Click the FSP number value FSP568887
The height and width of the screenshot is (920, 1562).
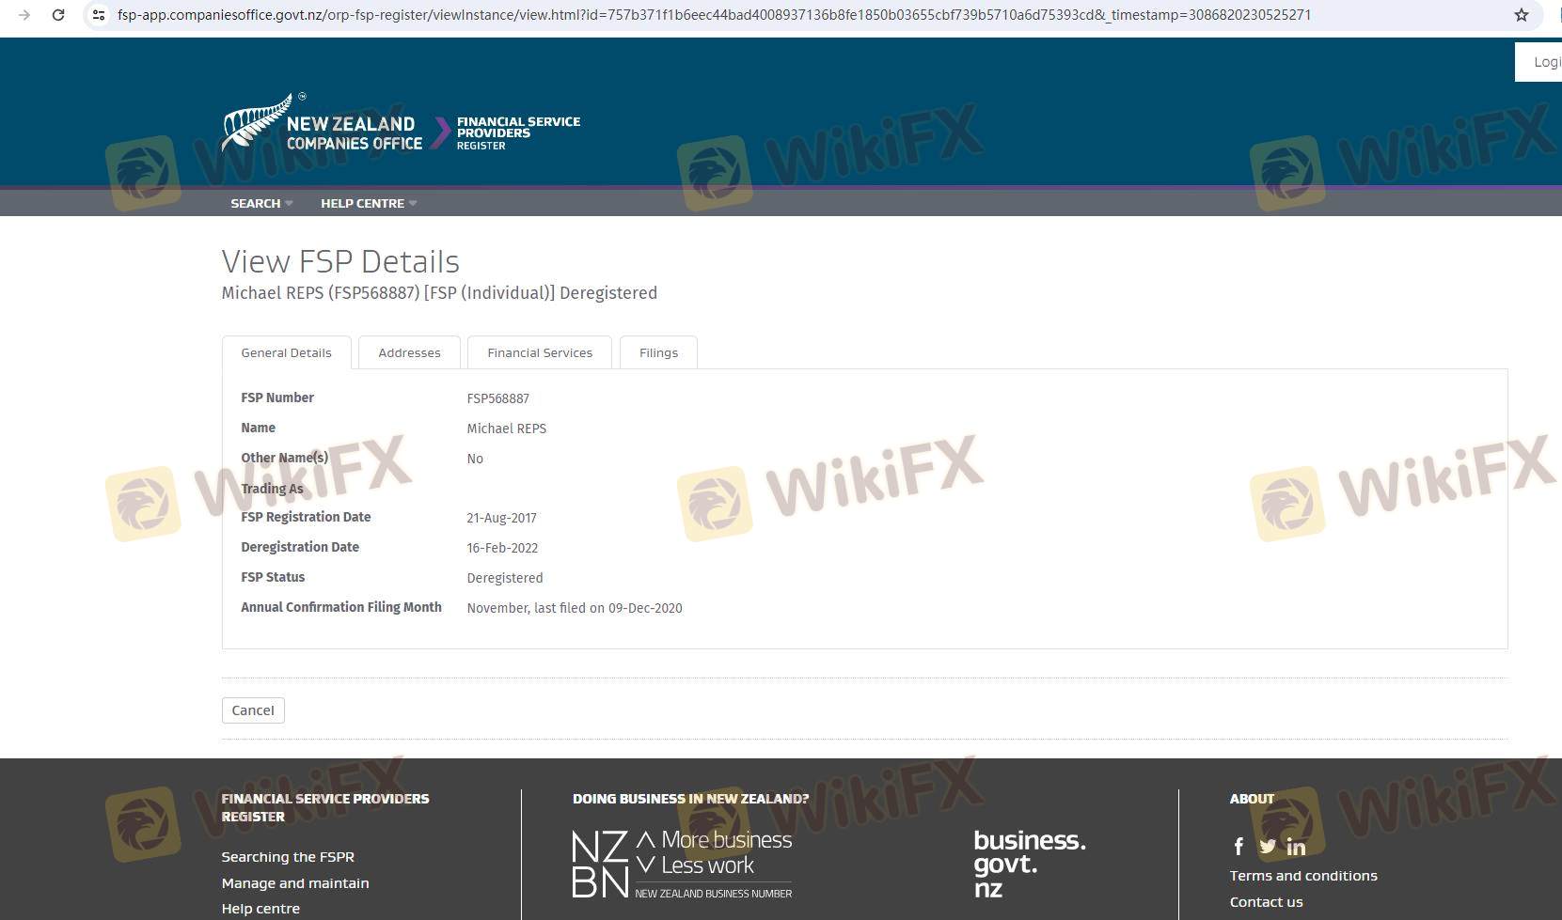tap(498, 398)
